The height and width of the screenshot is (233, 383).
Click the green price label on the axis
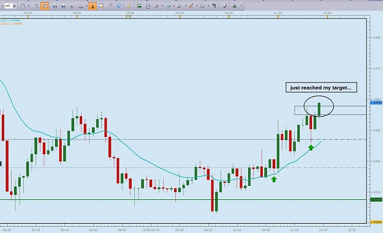(376, 199)
